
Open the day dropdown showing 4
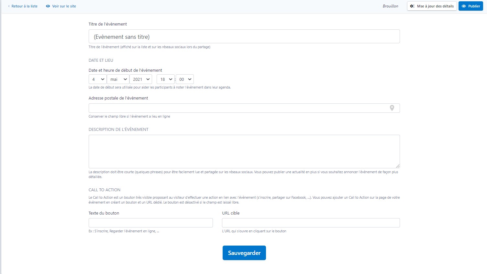click(97, 79)
